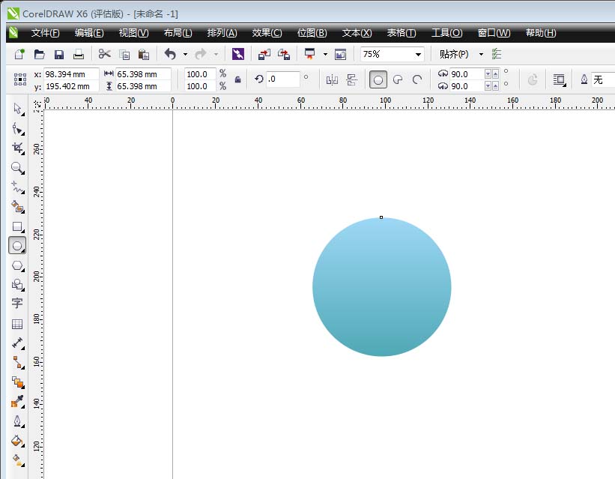Select the Color Eyedropper tool
This screenshot has width=615, height=479.
pyautogui.click(x=17, y=403)
